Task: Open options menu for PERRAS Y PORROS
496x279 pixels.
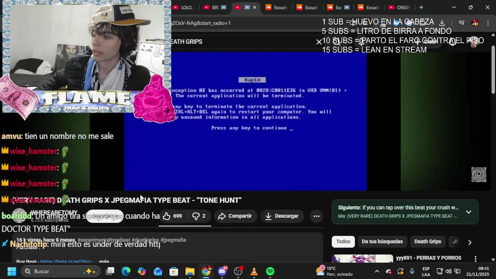Action: [475, 258]
